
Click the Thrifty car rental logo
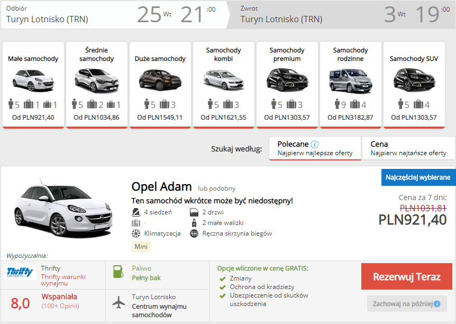coord(20,272)
